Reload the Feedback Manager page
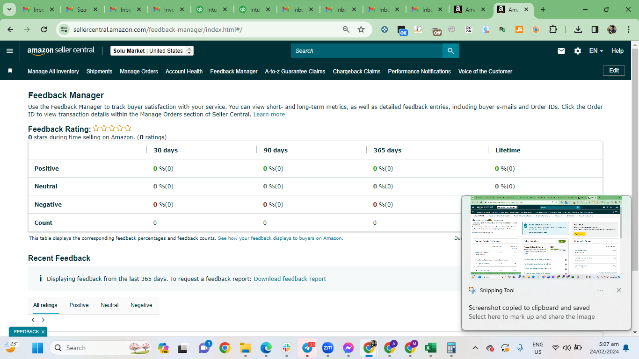This screenshot has width=639, height=359. coord(44,29)
